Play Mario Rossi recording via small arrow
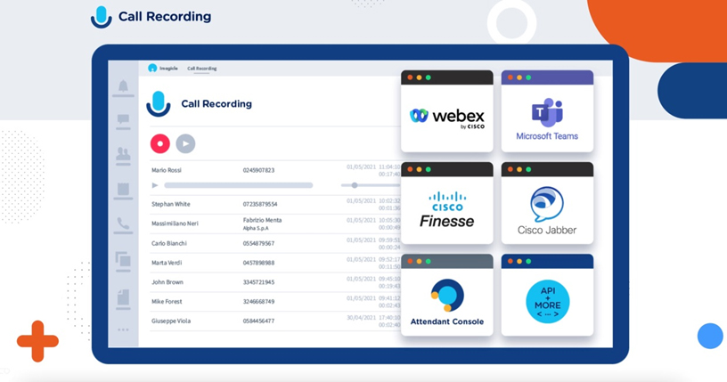The width and height of the screenshot is (727, 382). click(x=155, y=185)
